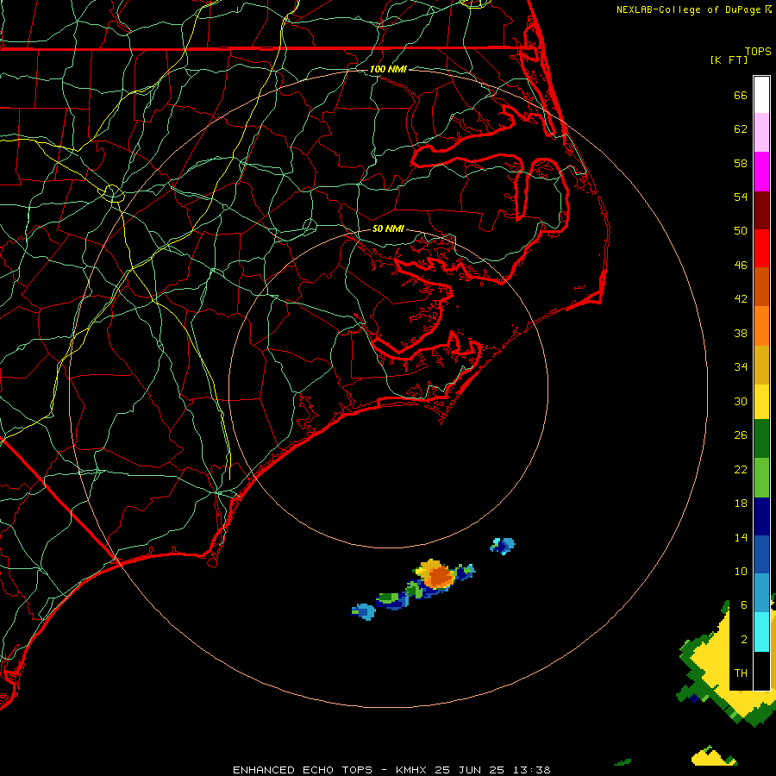Click the 30 legend value
Image resolution: width=776 pixels, height=776 pixels.
click(x=741, y=401)
